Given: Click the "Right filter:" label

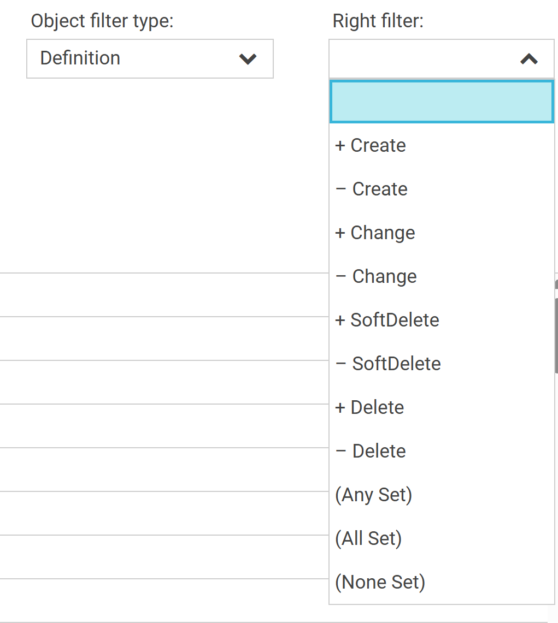Looking at the screenshot, I should [x=378, y=21].
